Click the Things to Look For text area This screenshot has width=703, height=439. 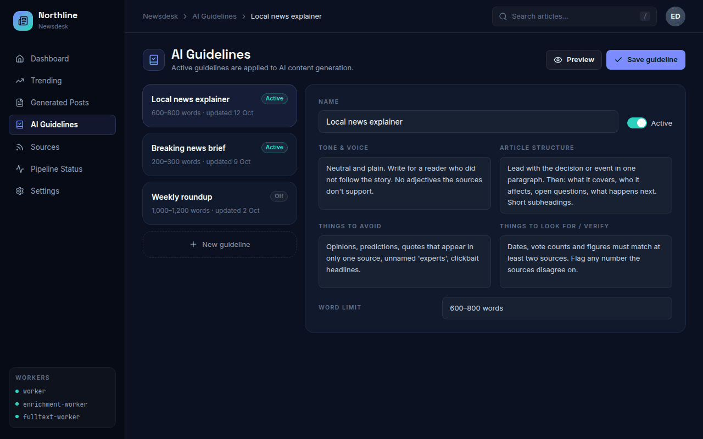click(586, 262)
